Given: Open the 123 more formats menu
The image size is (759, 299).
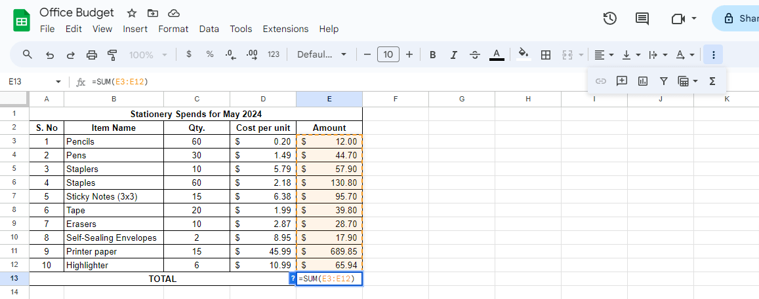Looking at the screenshot, I should pyautogui.click(x=274, y=54).
